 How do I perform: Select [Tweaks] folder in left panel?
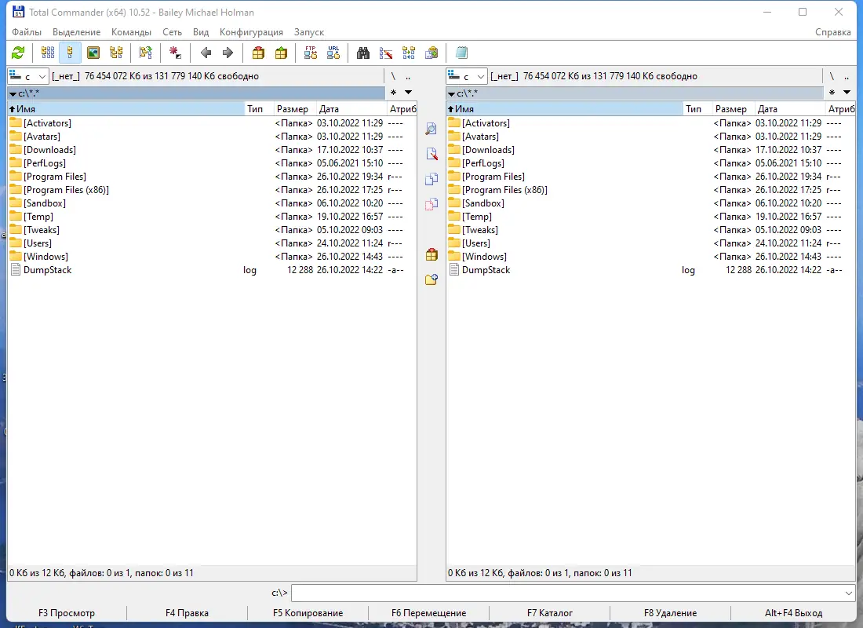point(212,230)
